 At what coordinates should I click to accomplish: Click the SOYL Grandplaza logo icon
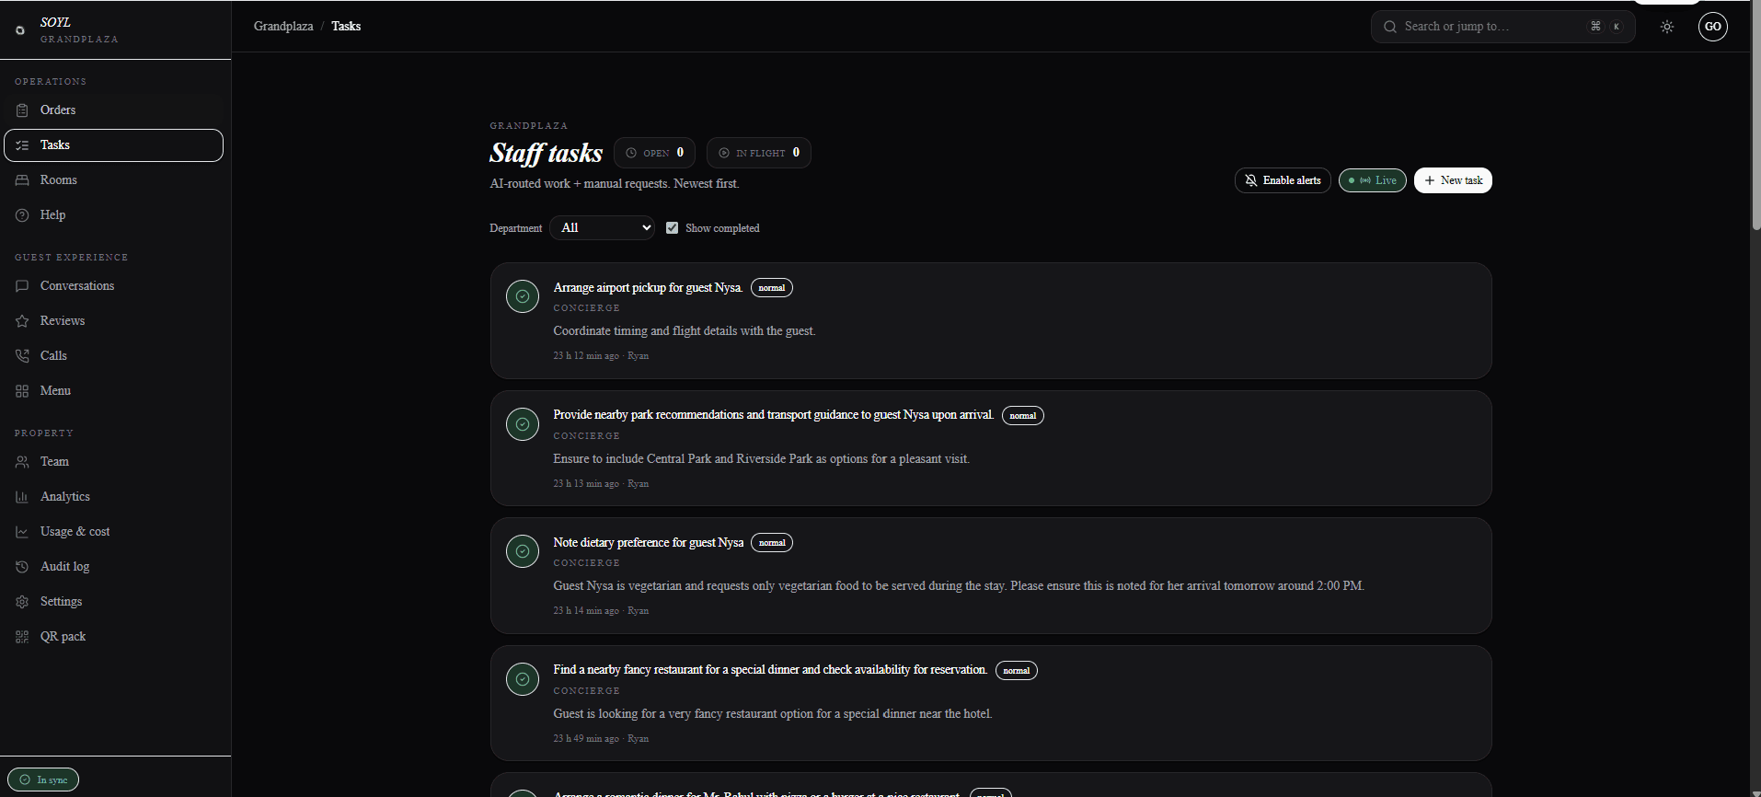coord(20,30)
